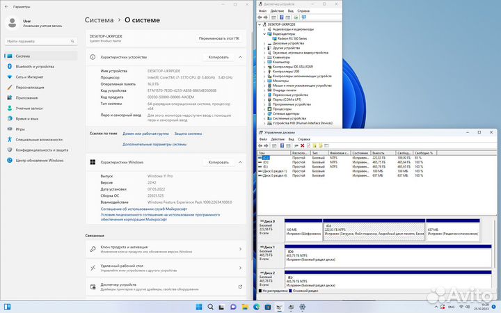Click ENG language indicator in system tray
Viewport: 501px width, 313px height.
click(451, 307)
